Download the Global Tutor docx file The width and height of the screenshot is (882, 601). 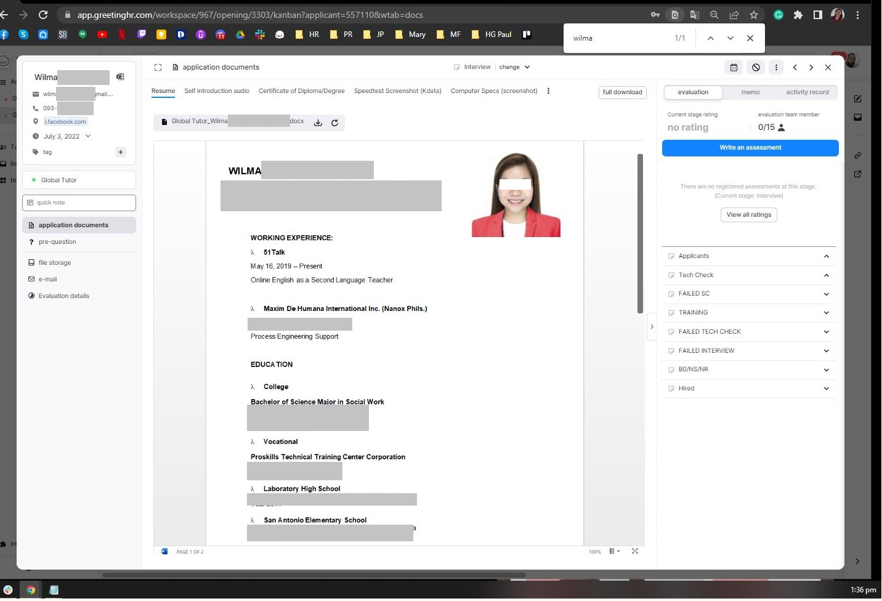click(318, 123)
